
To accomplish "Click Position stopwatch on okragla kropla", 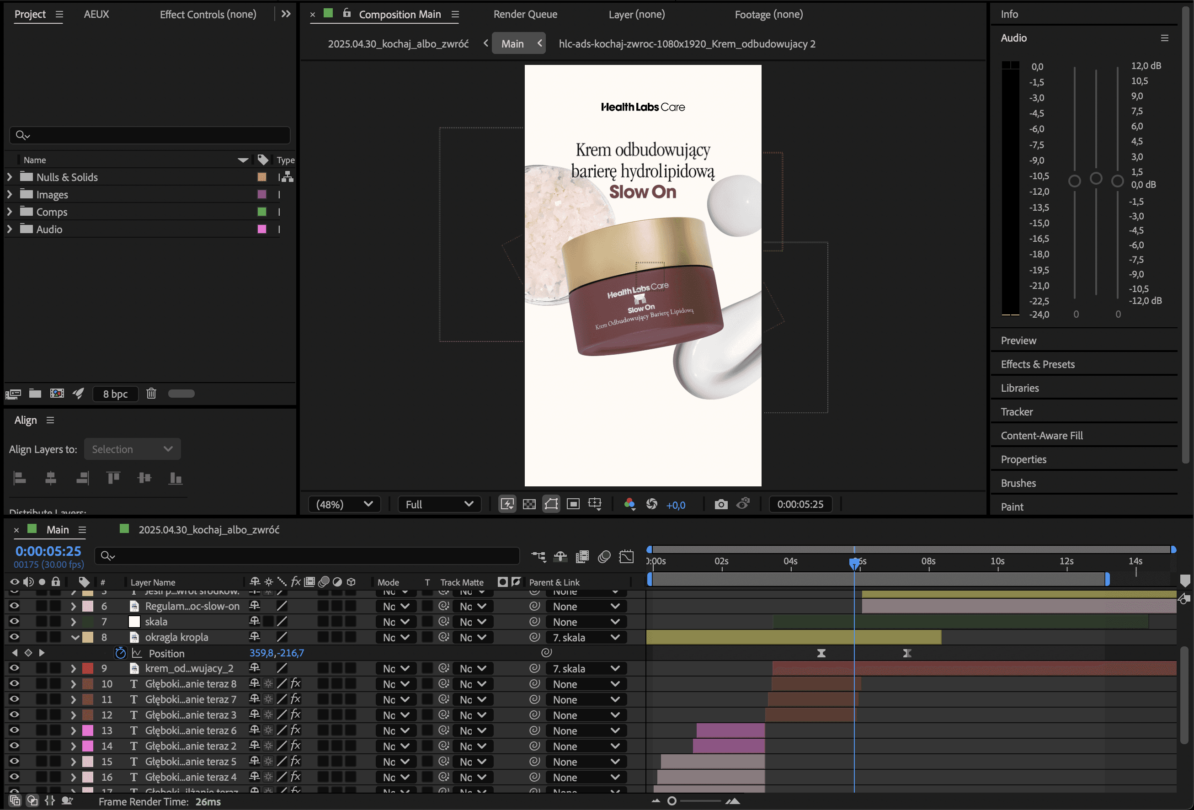I will point(120,653).
